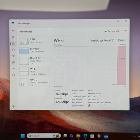Click the Task Manager app icon in title bar
Screen dimensions: 140x140
(13, 23)
